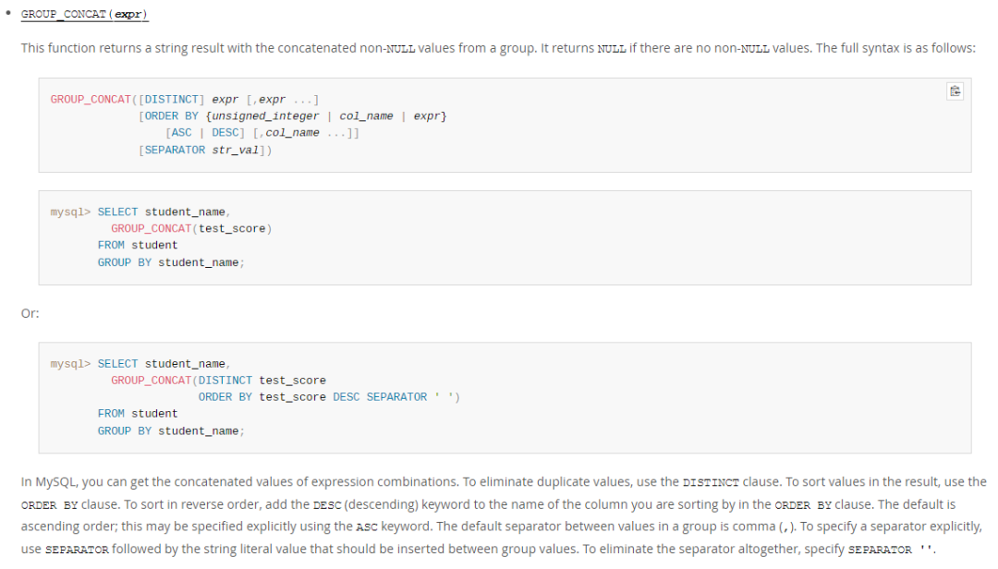Click the [ORDER BY {unsigned_integer line in syntax
Viewport: 998px width, 569px height.
pos(293,116)
